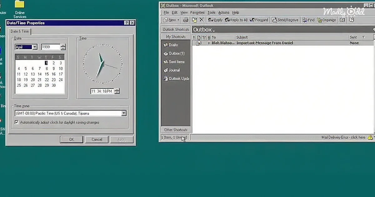Click the Date/Time Properties help question button
The image size is (375, 197).
pyautogui.click(x=126, y=23)
